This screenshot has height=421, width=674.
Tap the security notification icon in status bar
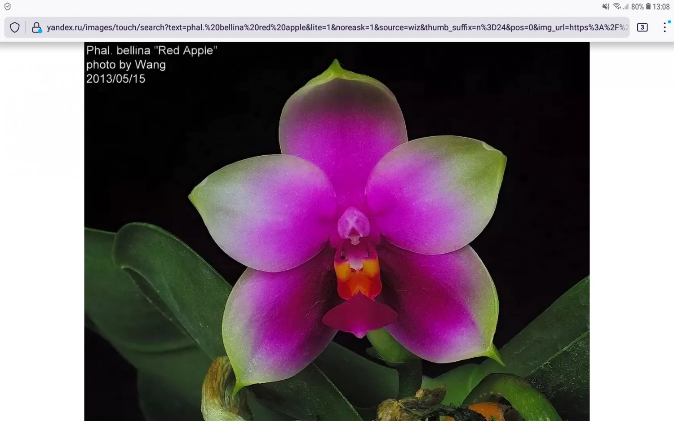pos(7,7)
